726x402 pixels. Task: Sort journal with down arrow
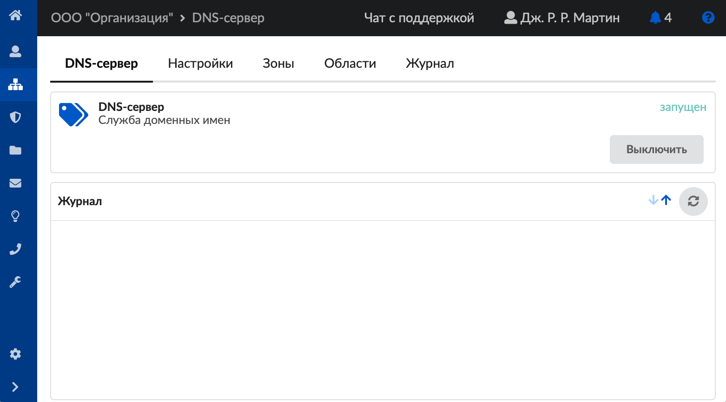[x=653, y=200]
